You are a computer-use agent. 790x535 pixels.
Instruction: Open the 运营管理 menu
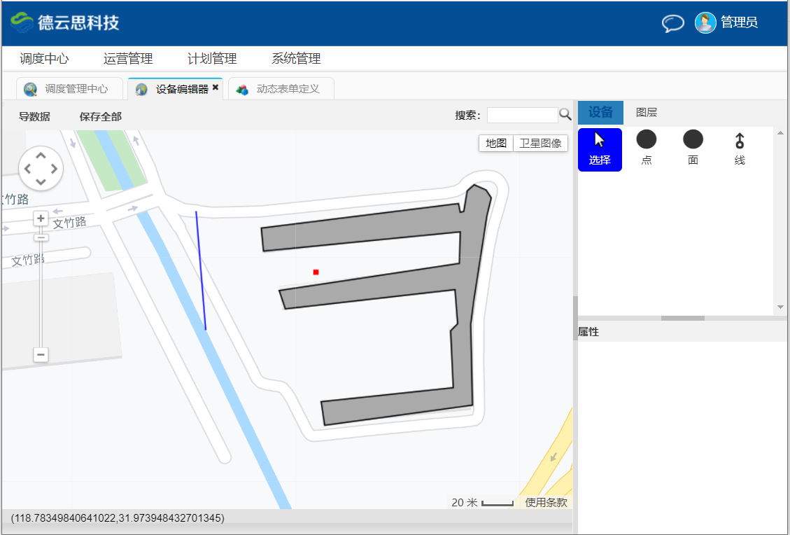coord(128,59)
